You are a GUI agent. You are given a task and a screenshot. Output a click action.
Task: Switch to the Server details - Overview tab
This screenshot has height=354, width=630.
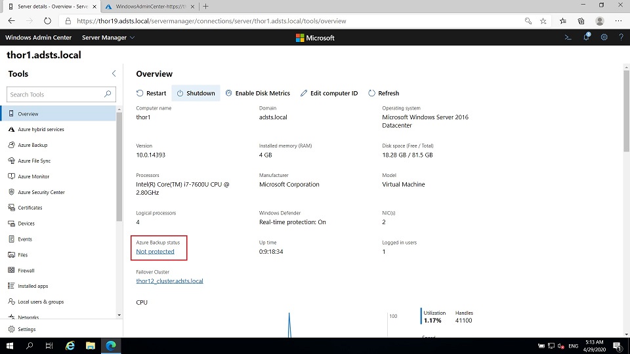52,7
